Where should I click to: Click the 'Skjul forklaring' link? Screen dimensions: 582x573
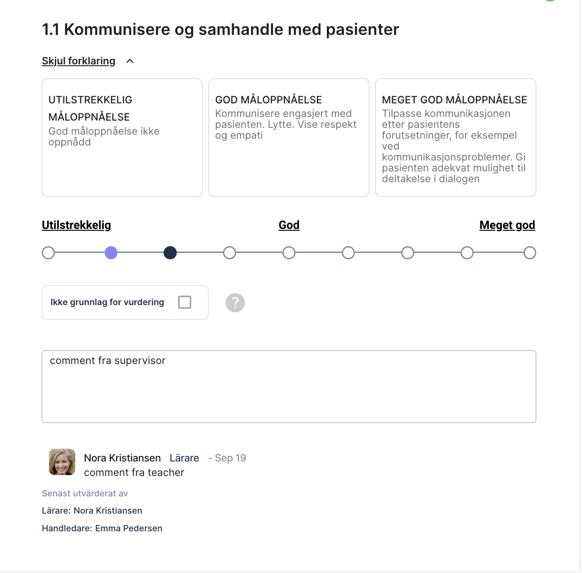[78, 61]
